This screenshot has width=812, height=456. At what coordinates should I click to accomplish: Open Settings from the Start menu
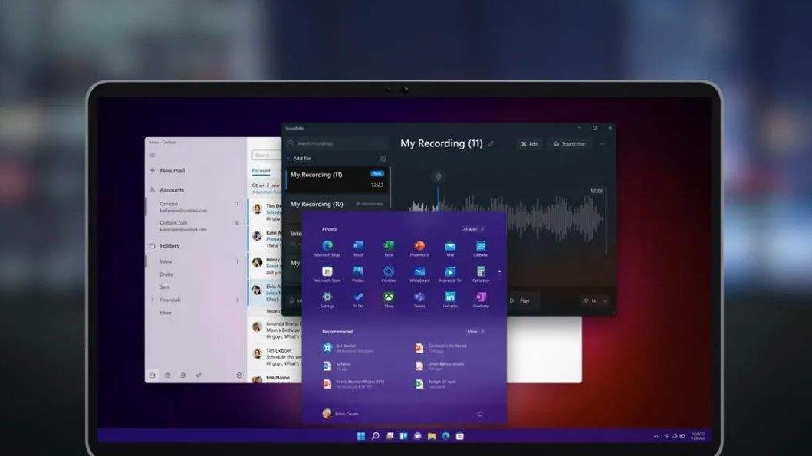click(327, 297)
